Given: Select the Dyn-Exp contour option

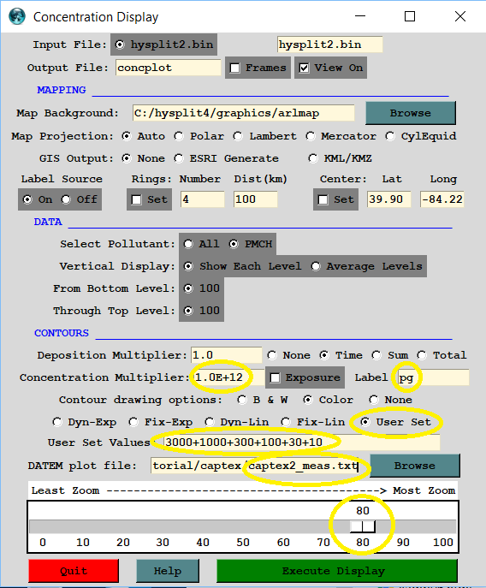Looking at the screenshot, I should (57, 422).
